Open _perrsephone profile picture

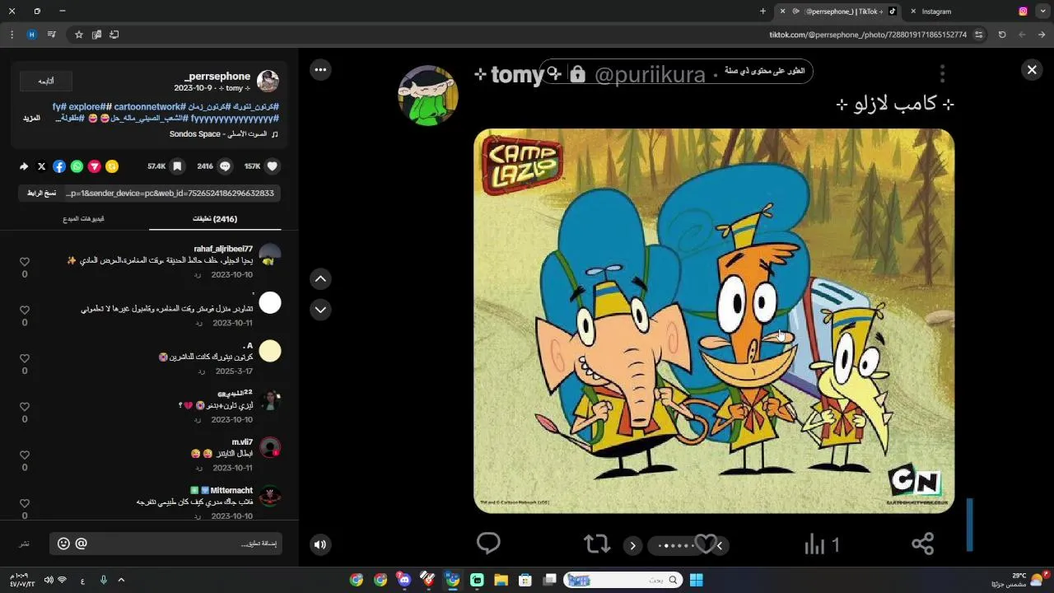(268, 81)
